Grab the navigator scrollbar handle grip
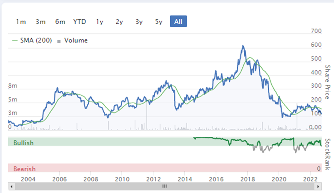The image size is (334, 193). click(x=165, y=186)
